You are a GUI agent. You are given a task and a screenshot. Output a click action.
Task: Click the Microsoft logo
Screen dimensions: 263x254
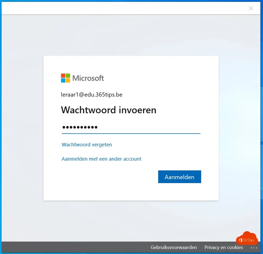(82, 78)
